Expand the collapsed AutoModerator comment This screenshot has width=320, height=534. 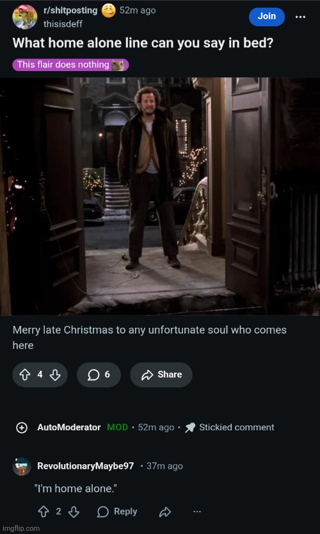pos(22,428)
